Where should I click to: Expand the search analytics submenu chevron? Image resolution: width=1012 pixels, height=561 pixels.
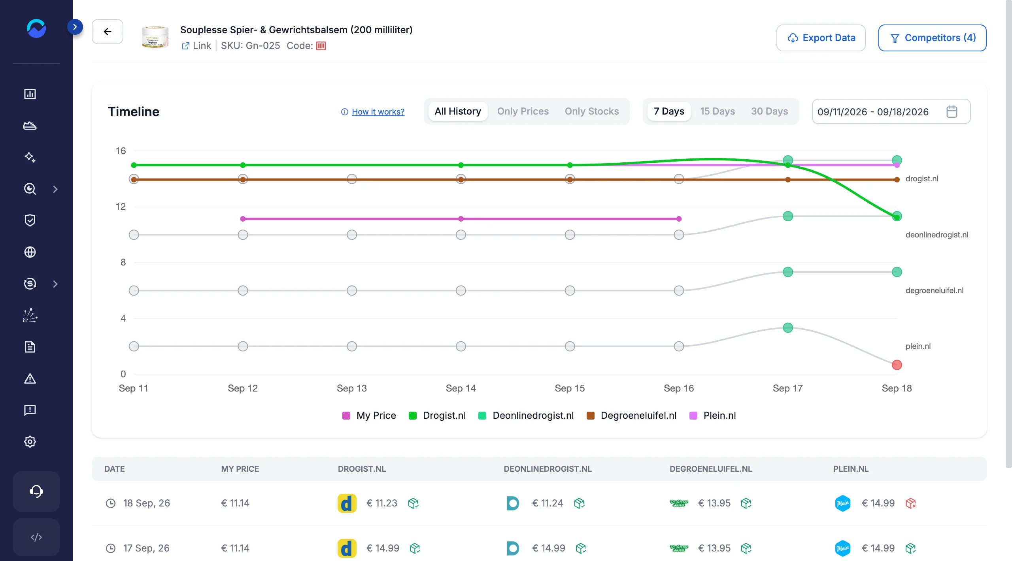55,189
